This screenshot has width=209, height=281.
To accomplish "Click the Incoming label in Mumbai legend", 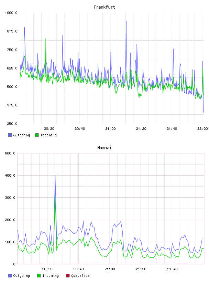I will tap(51, 275).
